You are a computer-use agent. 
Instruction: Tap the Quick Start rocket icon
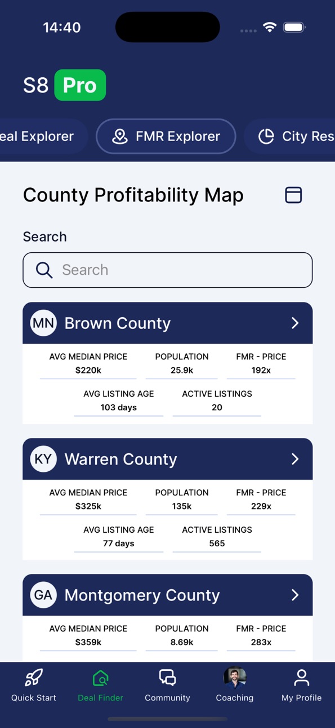click(x=34, y=677)
